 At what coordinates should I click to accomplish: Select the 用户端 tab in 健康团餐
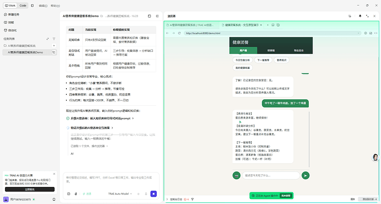click(243, 51)
